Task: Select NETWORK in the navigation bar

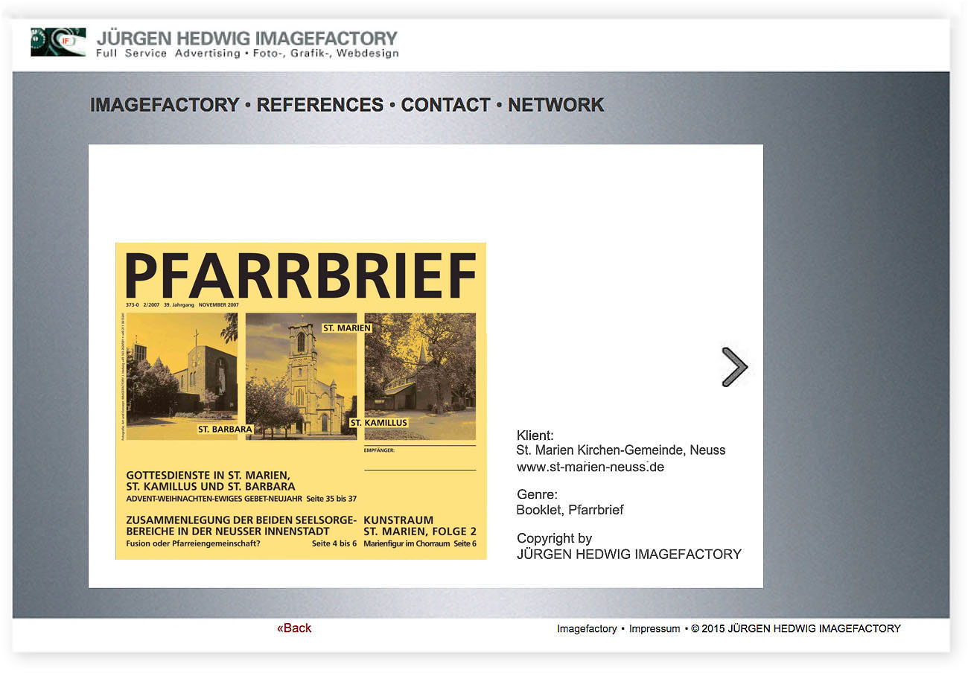Action: pyautogui.click(x=555, y=105)
